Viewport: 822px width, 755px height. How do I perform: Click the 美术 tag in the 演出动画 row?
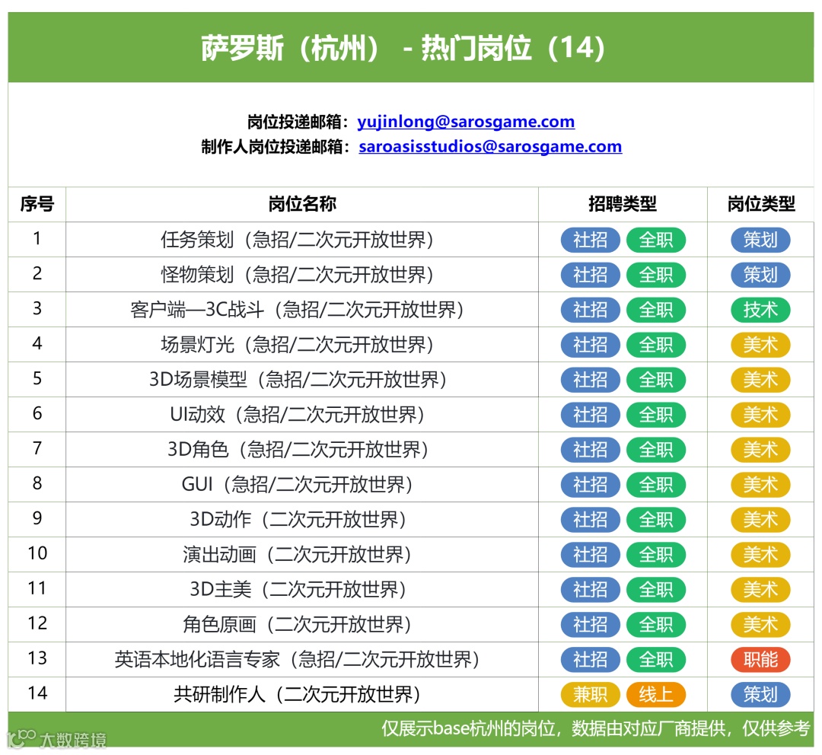coord(760,555)
